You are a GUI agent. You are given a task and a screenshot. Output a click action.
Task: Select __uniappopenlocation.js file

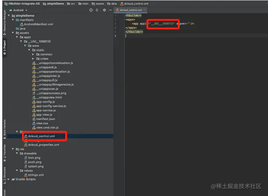[x=51, y=71]
